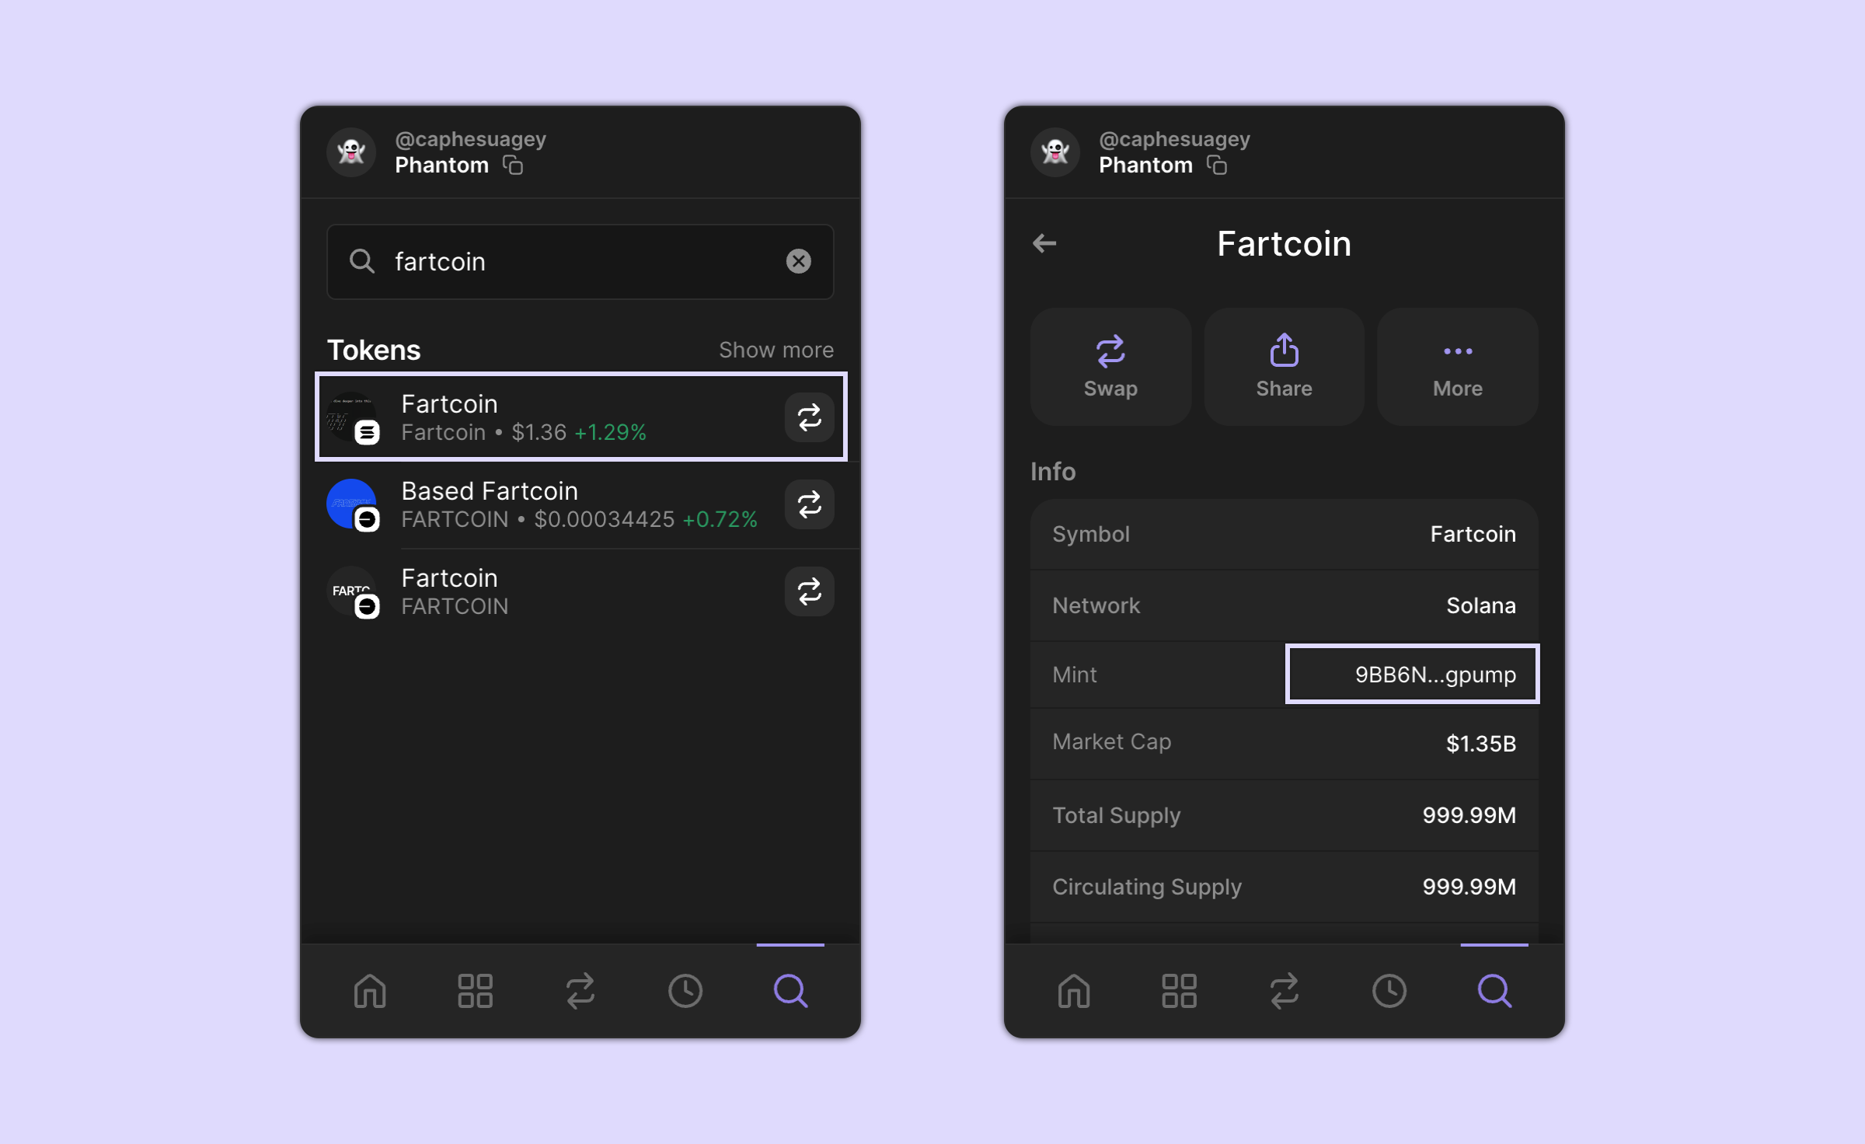Open Collectibles grid tab in right panel
The image size is (1865, 1144).
pyautogui.click(x=1179, y=991)
